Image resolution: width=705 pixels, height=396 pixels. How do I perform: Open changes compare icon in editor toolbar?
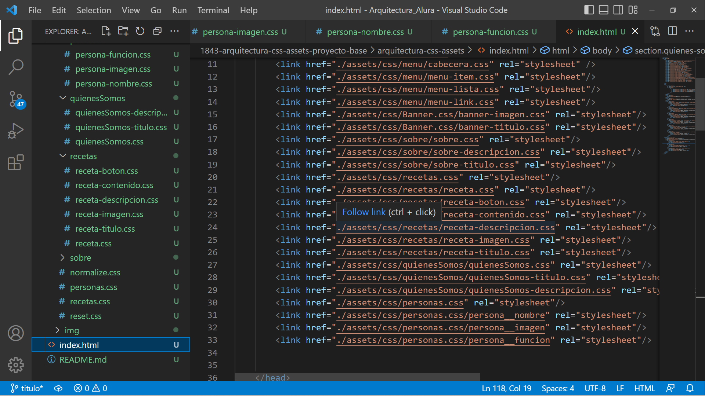pos(655,32)
